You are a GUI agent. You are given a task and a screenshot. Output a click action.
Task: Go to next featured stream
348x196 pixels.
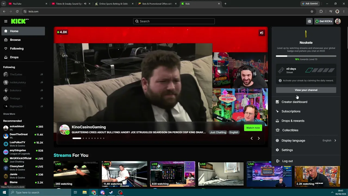259,138
